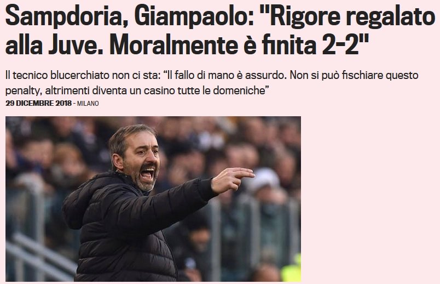Click "Rigore regalato" in the headline
This screenshot has width=440, height=284.
click(x=349, y=17)
